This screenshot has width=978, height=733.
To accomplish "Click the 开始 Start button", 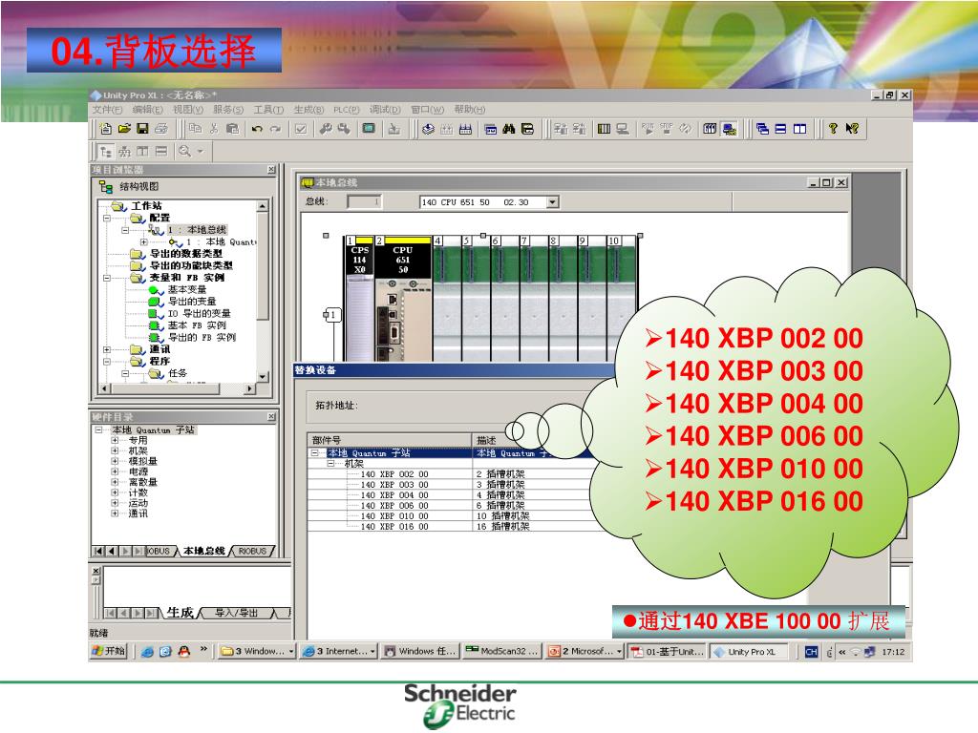I will click(x=109, y=651).
